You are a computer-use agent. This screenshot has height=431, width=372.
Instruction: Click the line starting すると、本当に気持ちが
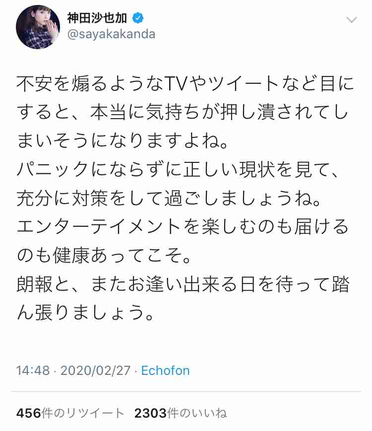tap(182, 112)
